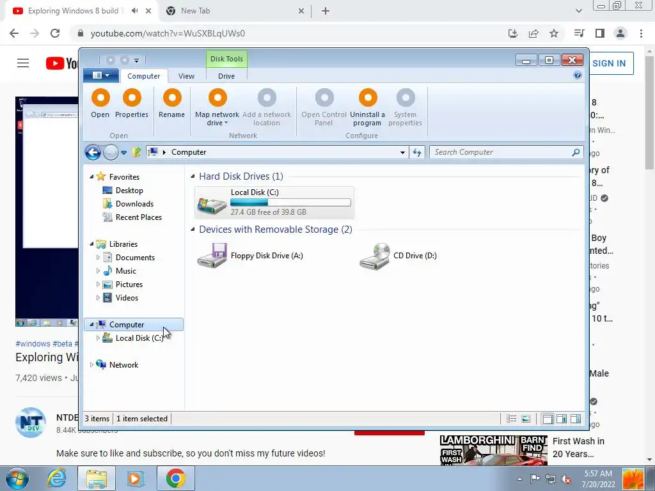The image size is (655, 491).
Task: Click the Explorer forward arrow
Action: click(111, 152)
